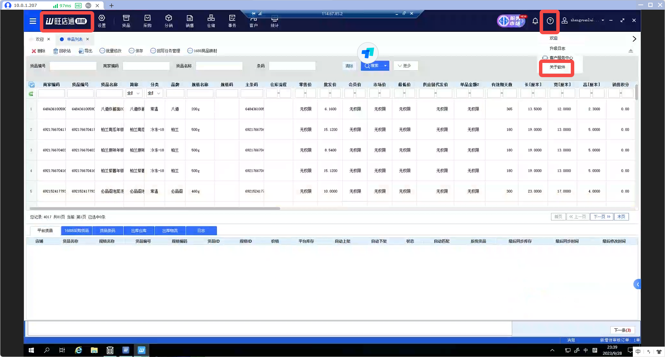
Task: Click the table vertical scrollbar
Action: click(637, 92)
